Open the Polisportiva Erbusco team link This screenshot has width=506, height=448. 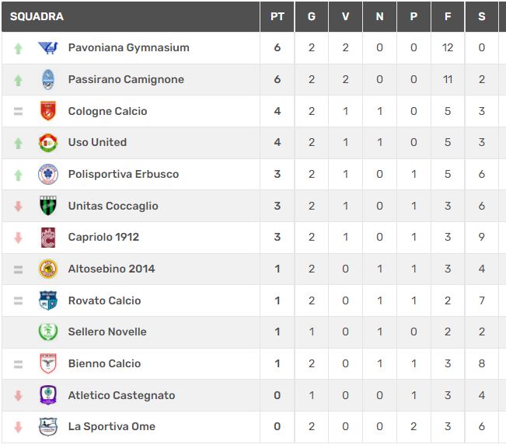point(124,174)
